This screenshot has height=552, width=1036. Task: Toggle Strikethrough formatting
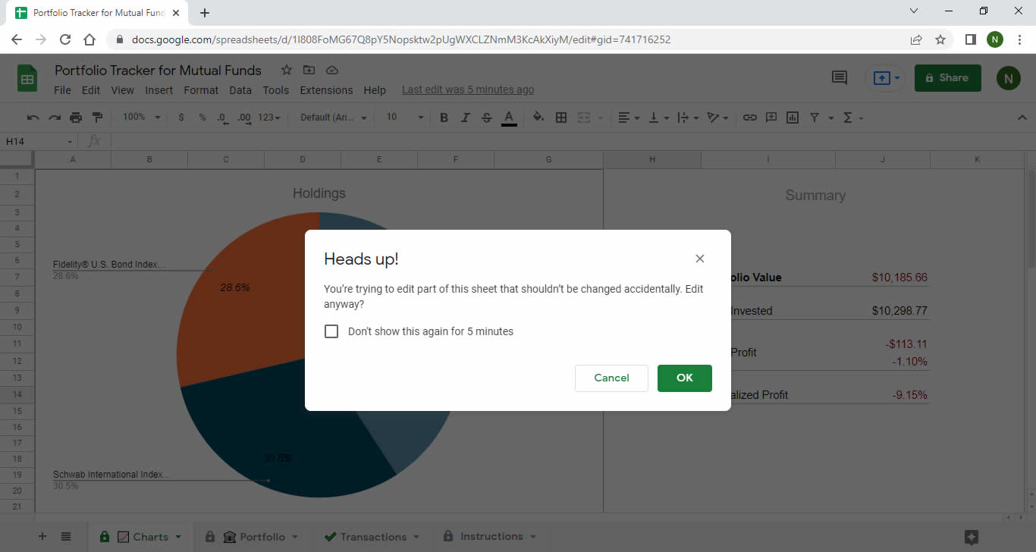click(486, 118)
